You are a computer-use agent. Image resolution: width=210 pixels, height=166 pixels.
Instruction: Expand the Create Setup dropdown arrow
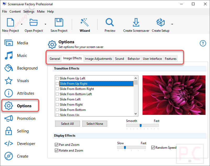click(x=172, y=24)
